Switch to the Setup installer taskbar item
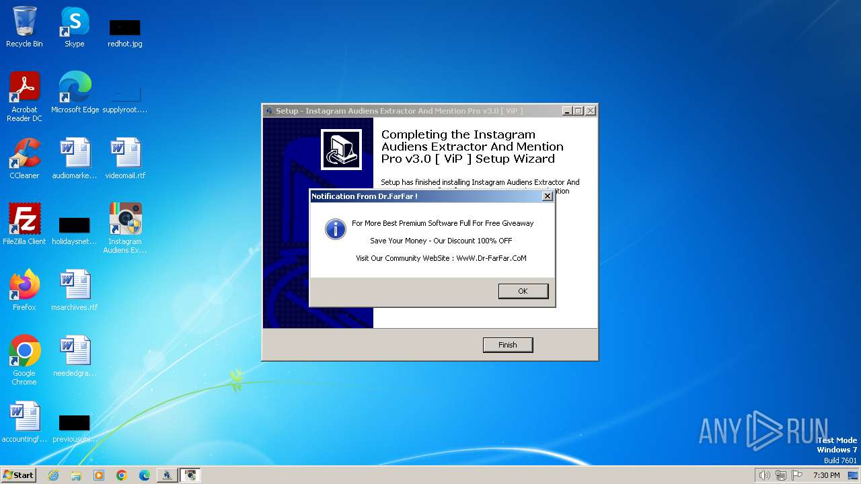 coord(167,475)
